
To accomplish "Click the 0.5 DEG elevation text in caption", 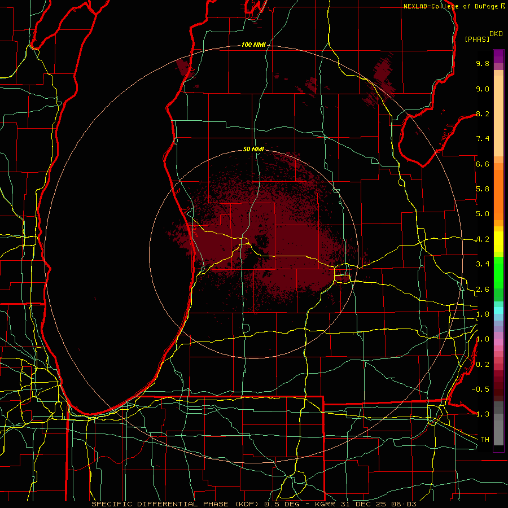I will tap(282, 504).
